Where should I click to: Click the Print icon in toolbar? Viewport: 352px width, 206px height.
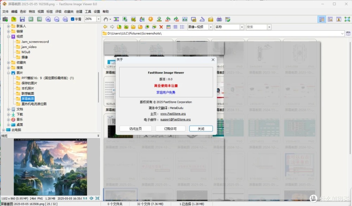tap(219, 19)
